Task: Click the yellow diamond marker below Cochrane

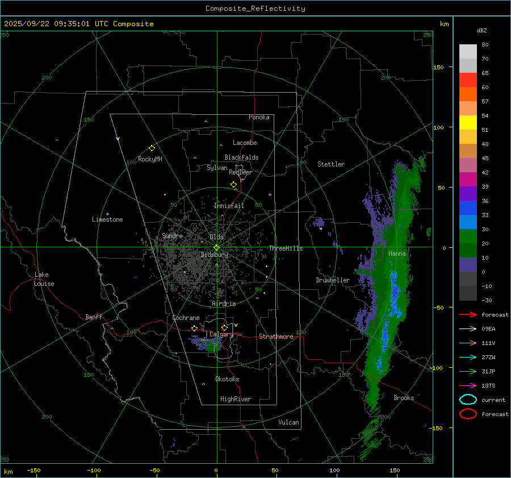Action: (x=194, y=329)
